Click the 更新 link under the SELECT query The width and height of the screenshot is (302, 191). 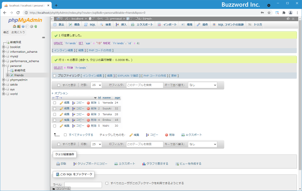pos(174,76)
